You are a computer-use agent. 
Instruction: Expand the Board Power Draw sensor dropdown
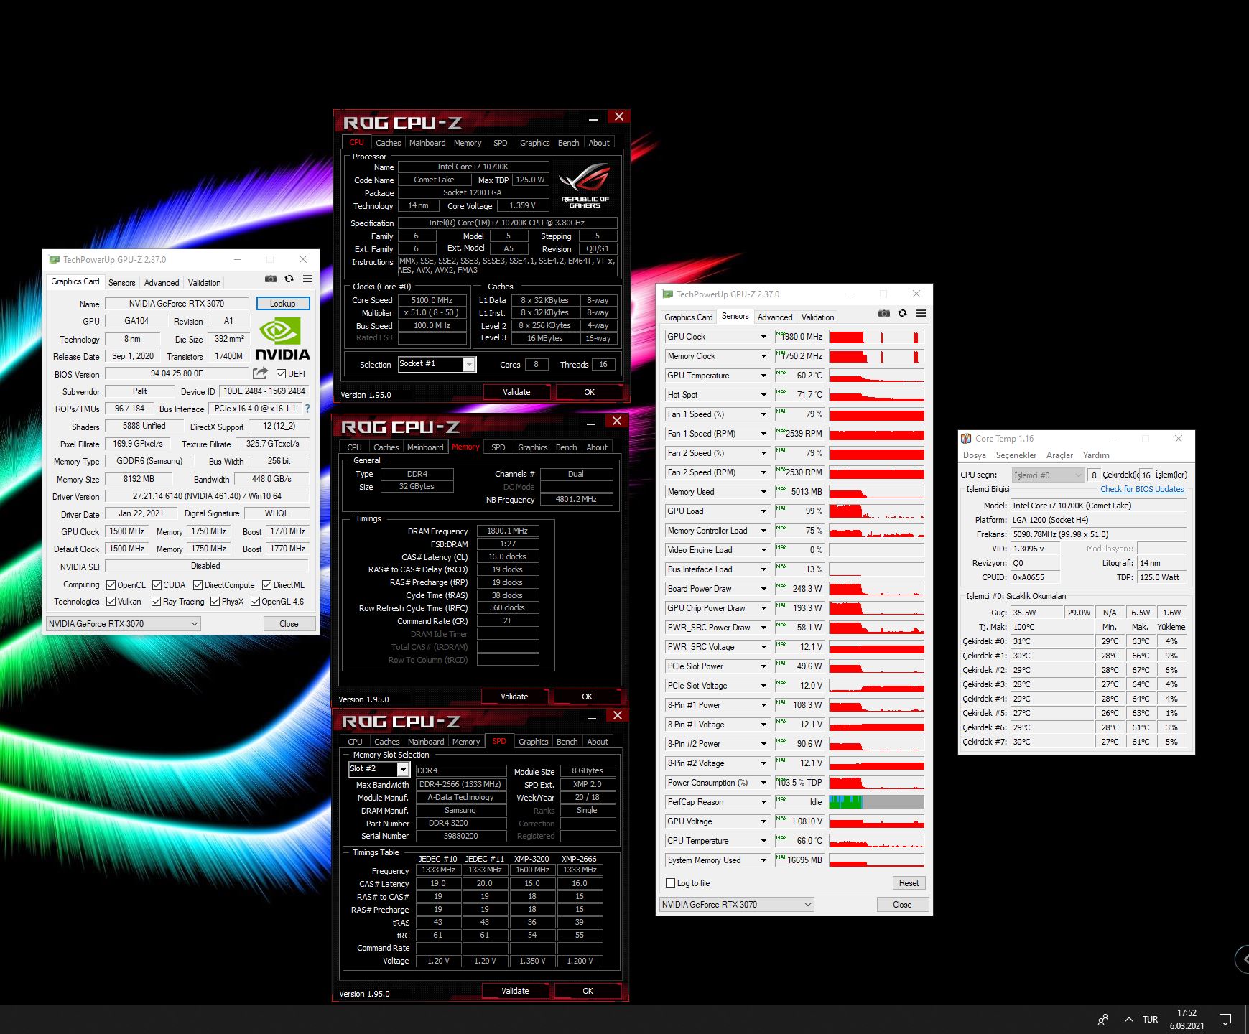click(763, 589)
